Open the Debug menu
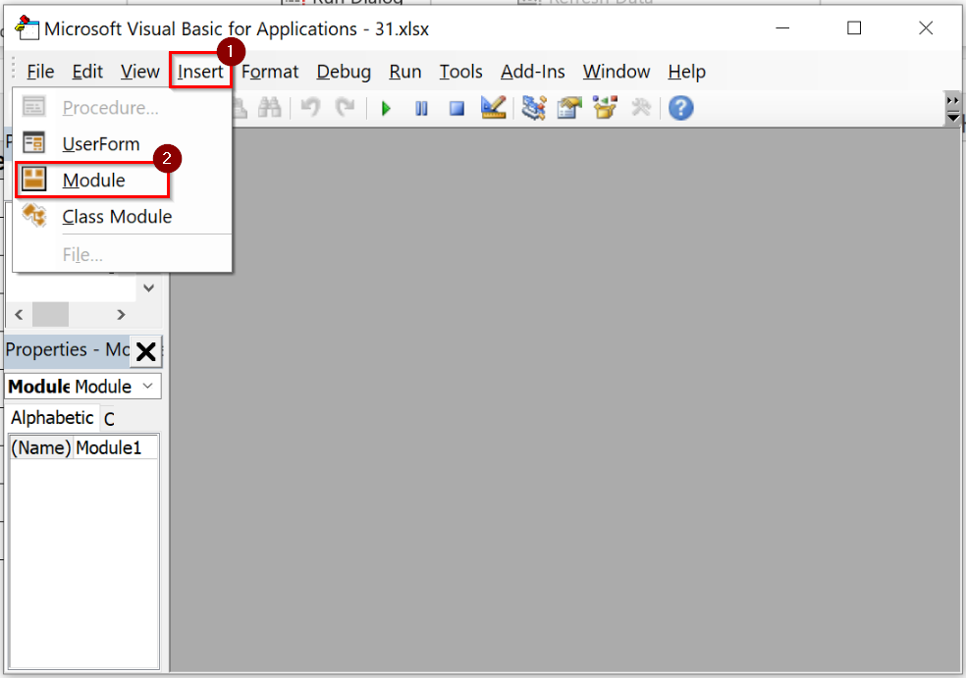Viewport: 966px width, 678px height. tap(344, 72)
